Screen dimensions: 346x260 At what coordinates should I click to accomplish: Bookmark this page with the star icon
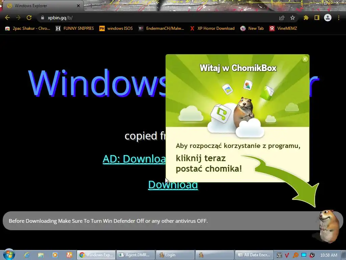(293, 18)
